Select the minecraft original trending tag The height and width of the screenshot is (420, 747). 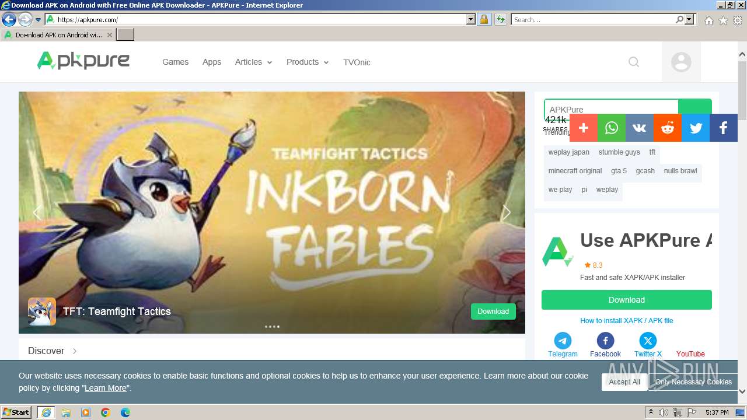pyautogui.click(x=575, y=171)
